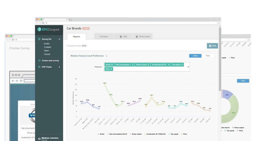Switch to Table view
The width and height of the screenshot is (256, 141).
208,56
